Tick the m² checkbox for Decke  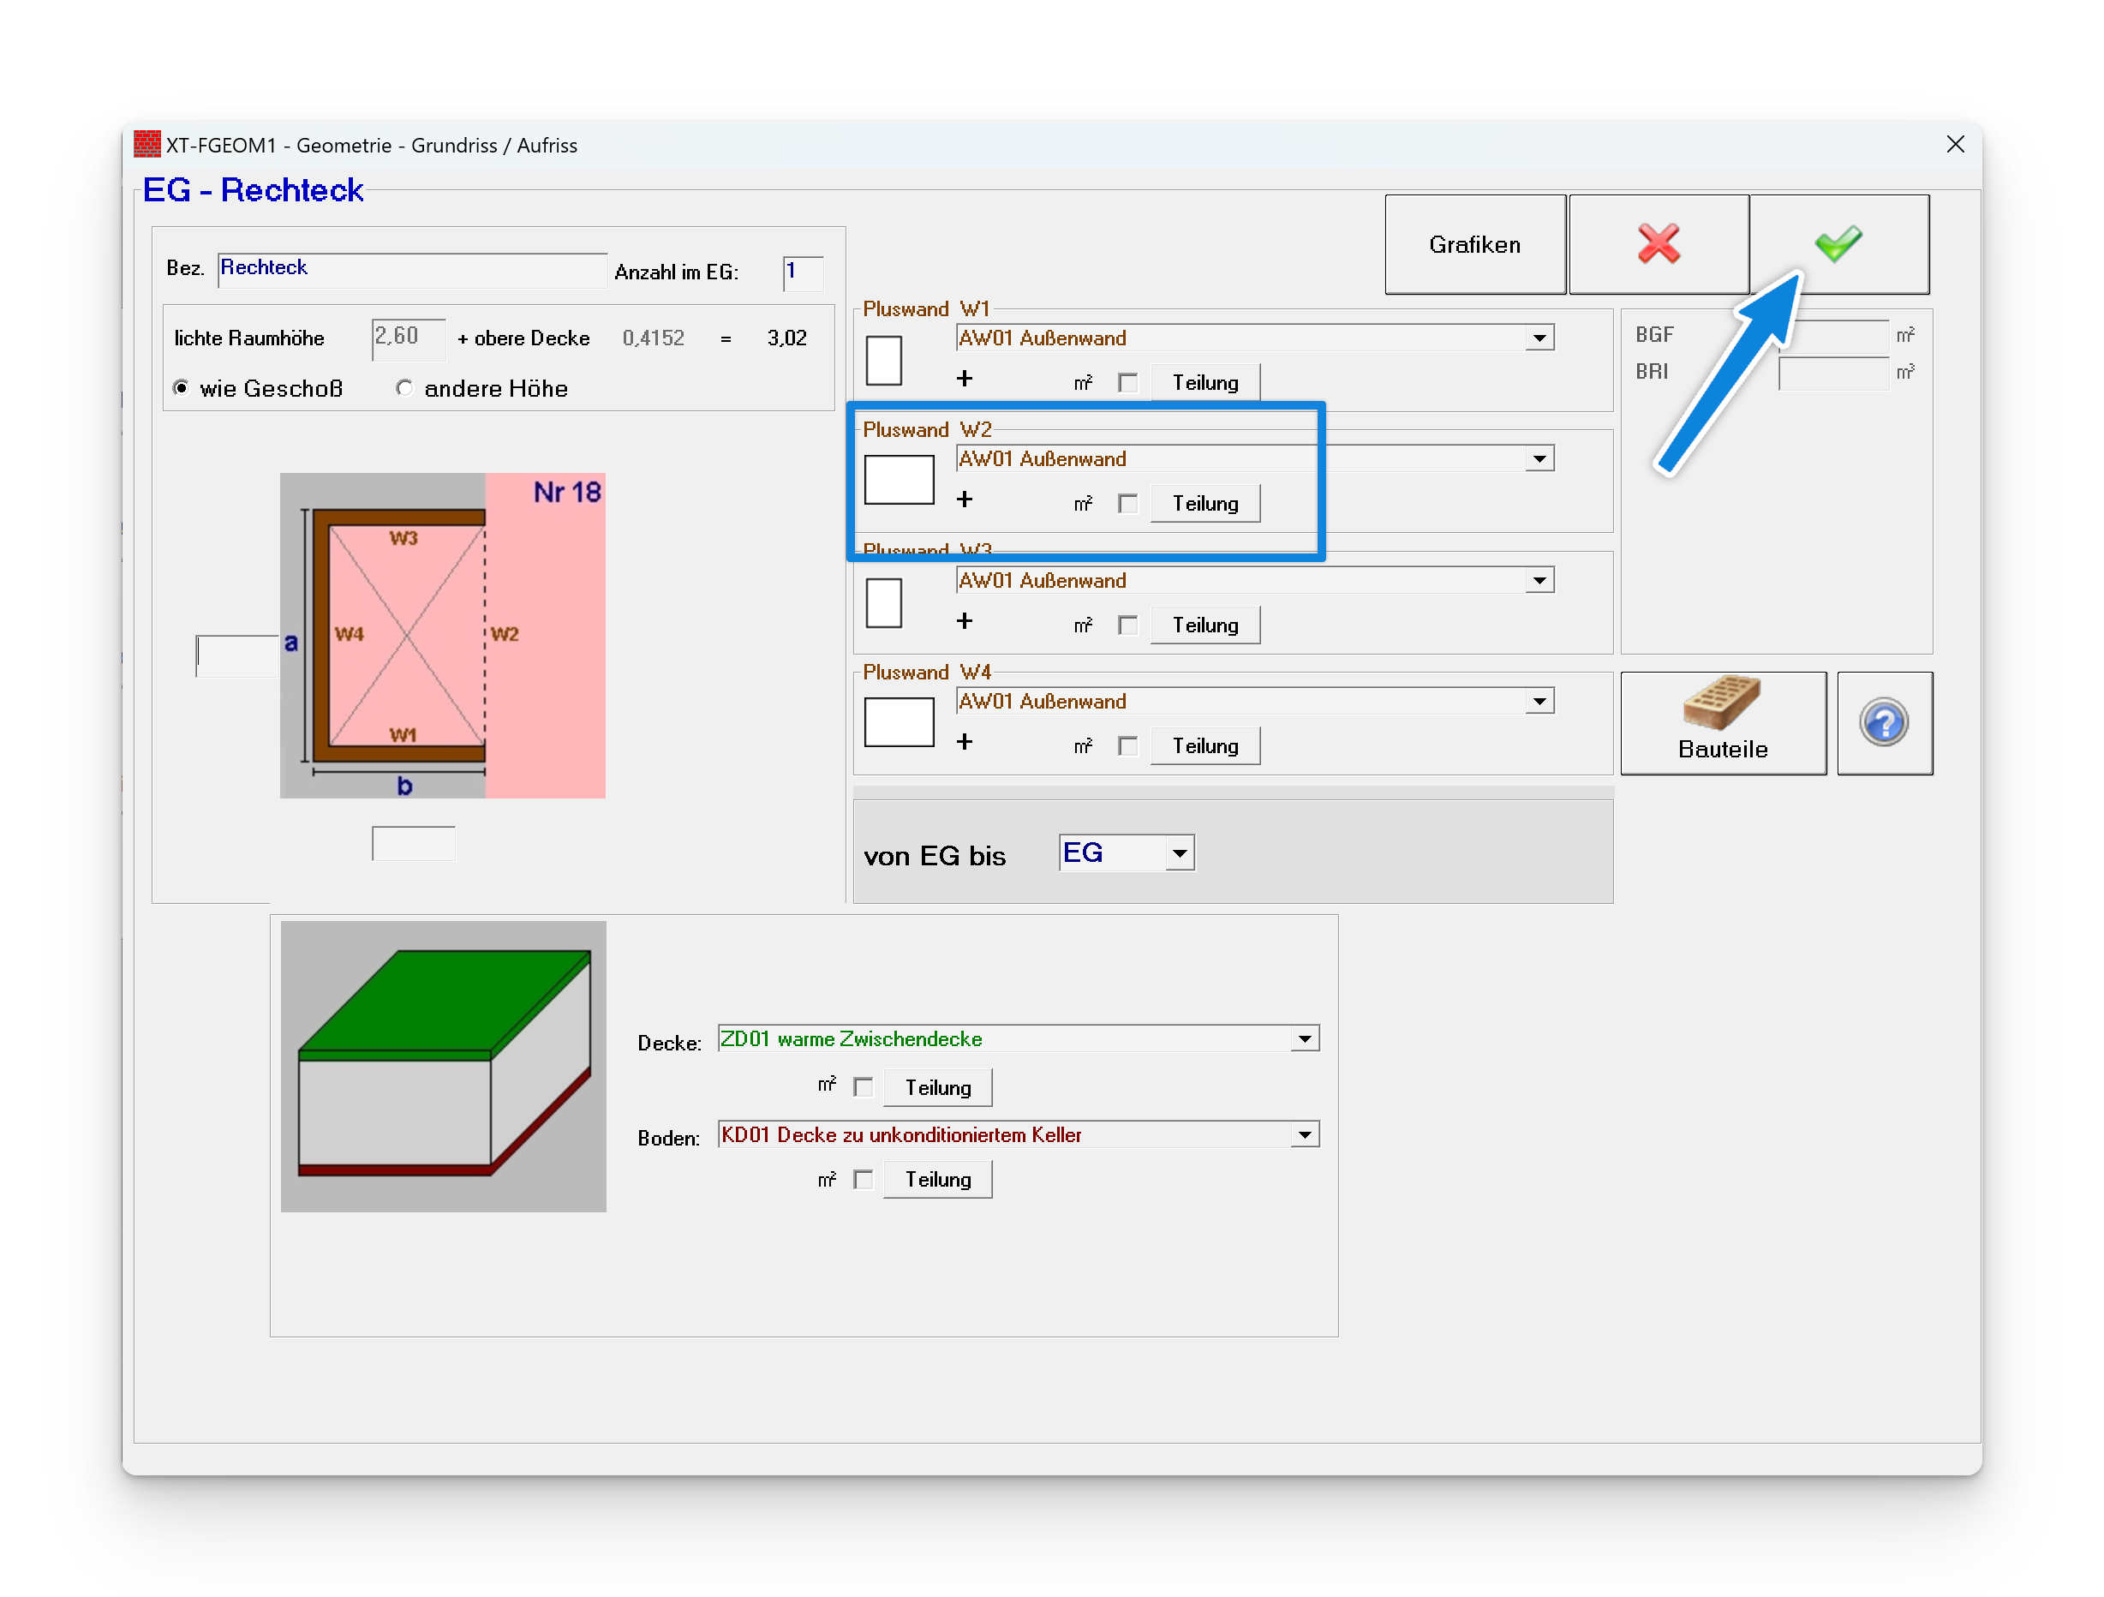click(x=863, y=1087)
